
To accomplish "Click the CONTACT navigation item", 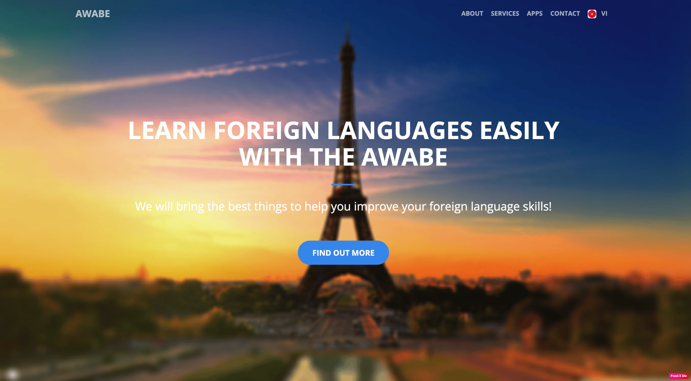I will [564, 13].
